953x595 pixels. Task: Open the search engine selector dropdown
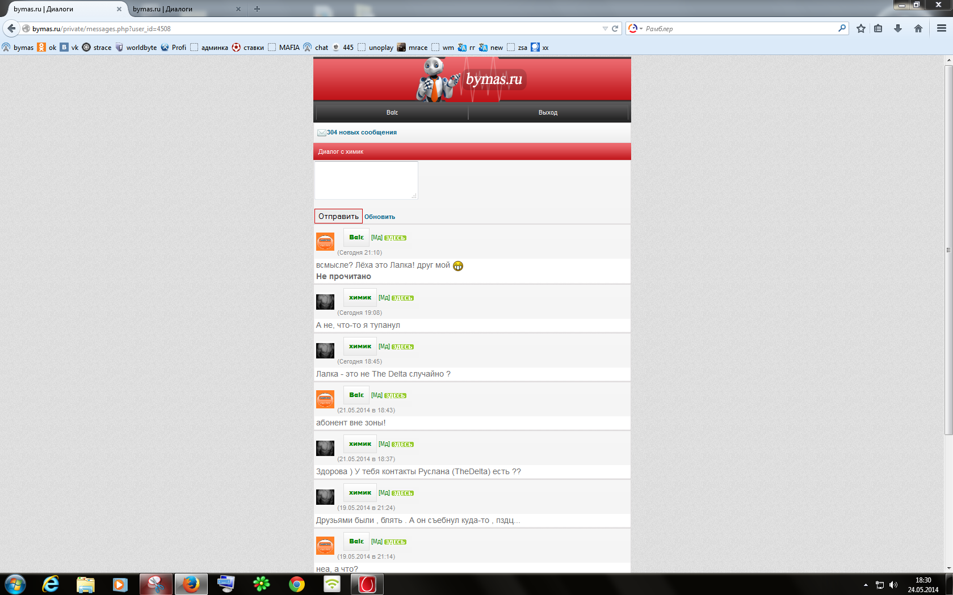point(635,28)
